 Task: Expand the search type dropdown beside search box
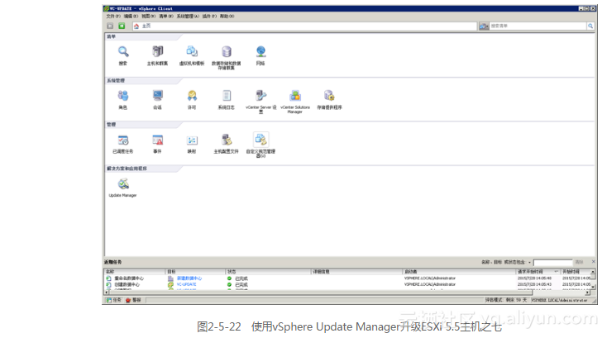coord(484,26)
